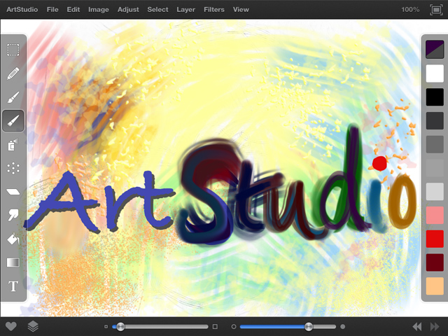Select the Paintbrush tool
The image size is (448, 336).
[x=13, y=97]
